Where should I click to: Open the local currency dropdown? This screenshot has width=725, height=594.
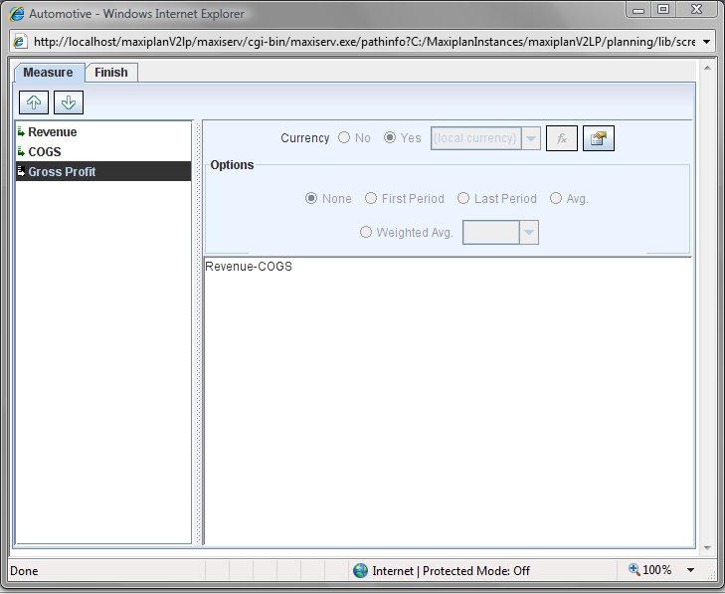coord(531,138)
